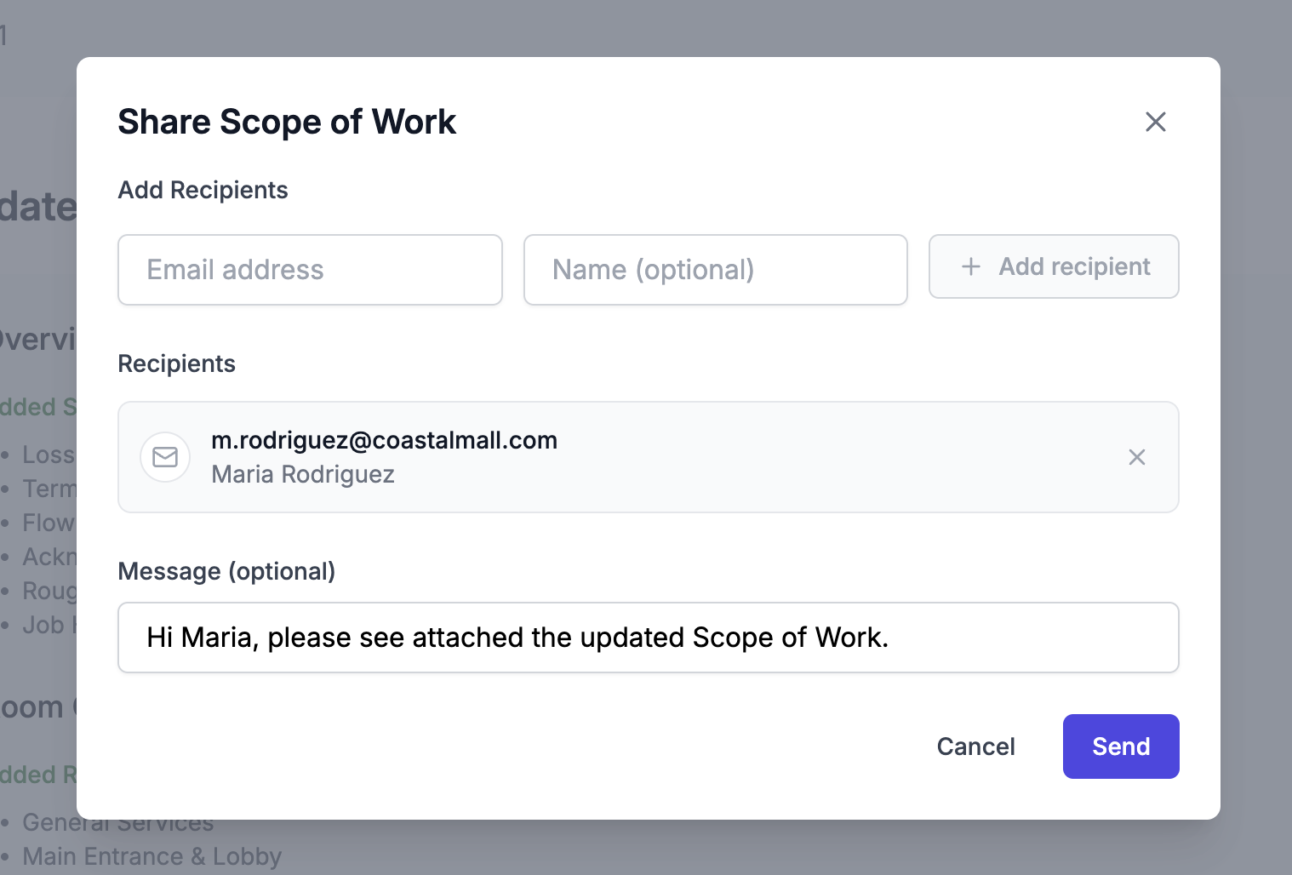
Task: Select the m.rodriguez@coastalmall.com email text
Action: pyautogui.click(x=384, y=440)
